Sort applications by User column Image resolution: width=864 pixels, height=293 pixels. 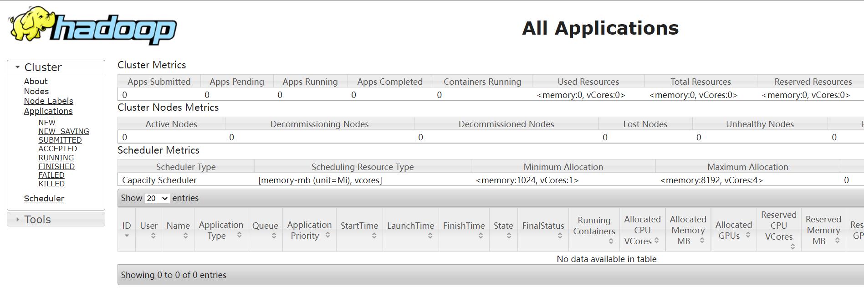(148, 226)
